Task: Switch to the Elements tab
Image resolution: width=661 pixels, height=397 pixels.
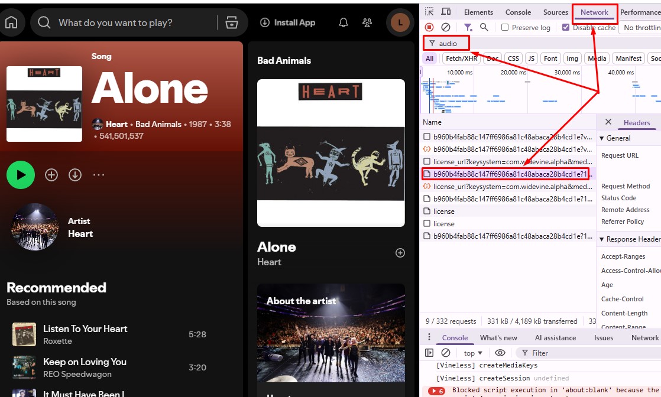Action: 478,12
